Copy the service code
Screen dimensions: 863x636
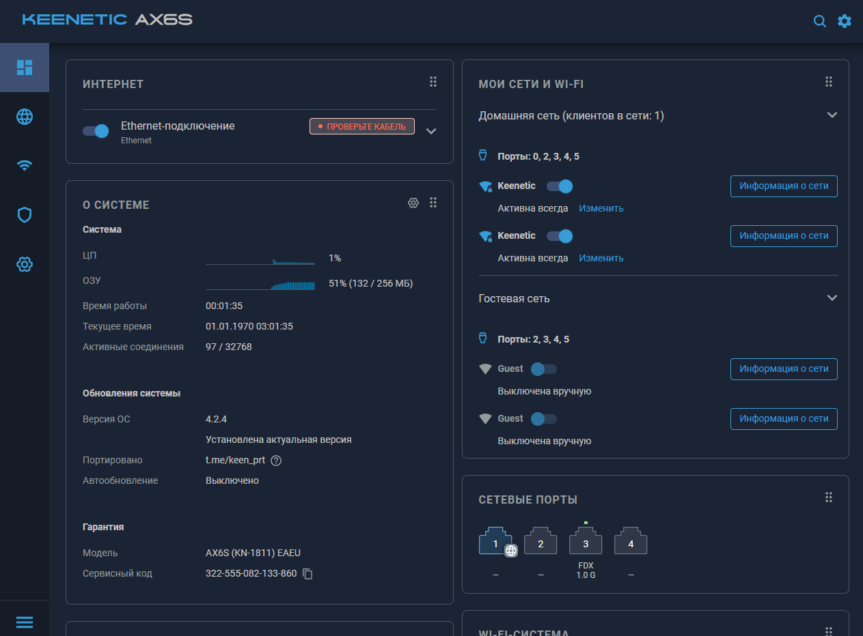click(307, 574)
